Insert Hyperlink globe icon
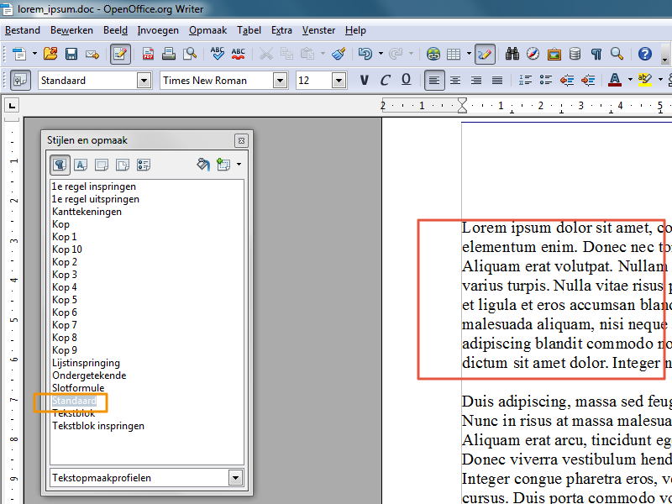The width and height of the screenshot is (672, 504). tap(433, 54)
